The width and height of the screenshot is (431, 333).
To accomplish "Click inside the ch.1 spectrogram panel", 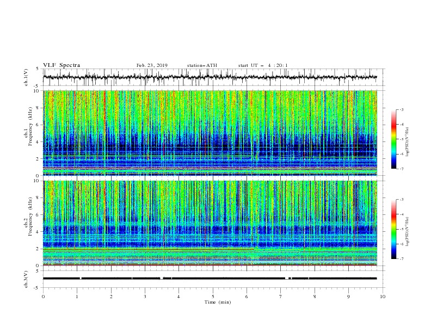I will 210,133.
